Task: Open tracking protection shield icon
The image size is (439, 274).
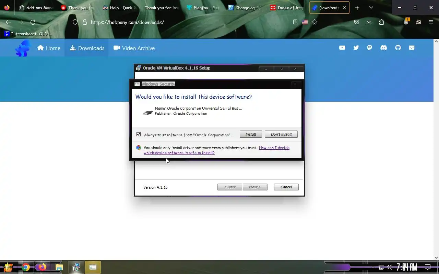Action: (x=75, y=22)
